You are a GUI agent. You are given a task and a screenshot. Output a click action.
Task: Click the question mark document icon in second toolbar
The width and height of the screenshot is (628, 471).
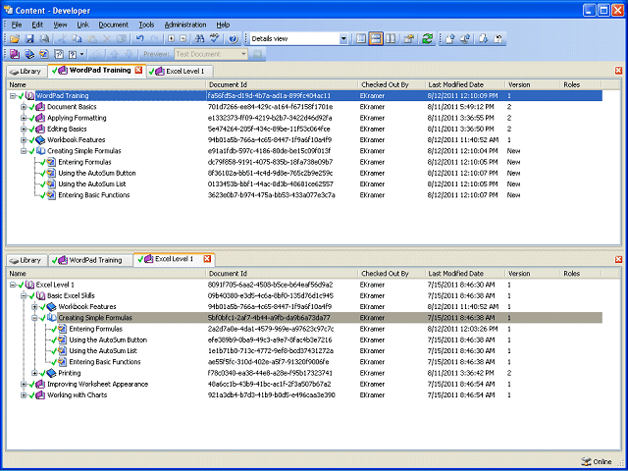(x=73, y=54)
